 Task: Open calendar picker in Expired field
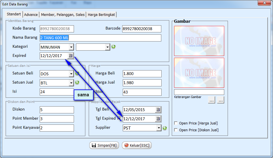[71, 56]
